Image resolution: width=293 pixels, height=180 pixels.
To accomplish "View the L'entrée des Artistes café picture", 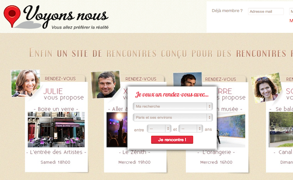I will point(56,130).
